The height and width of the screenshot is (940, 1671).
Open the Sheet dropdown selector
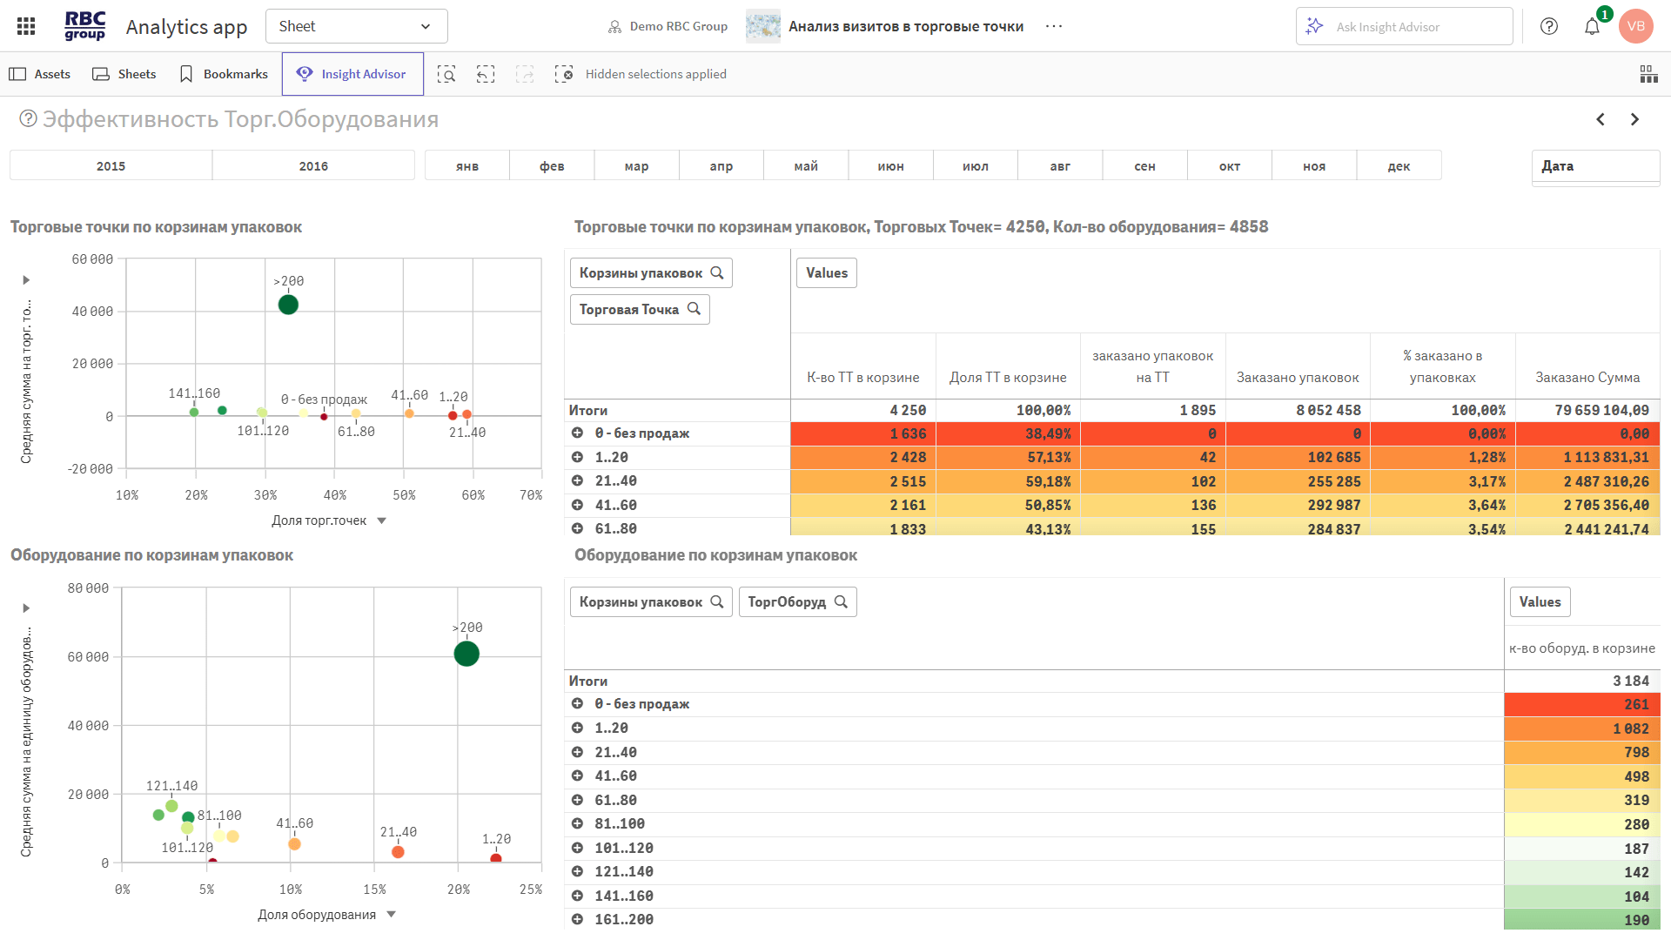pos(356,26)
